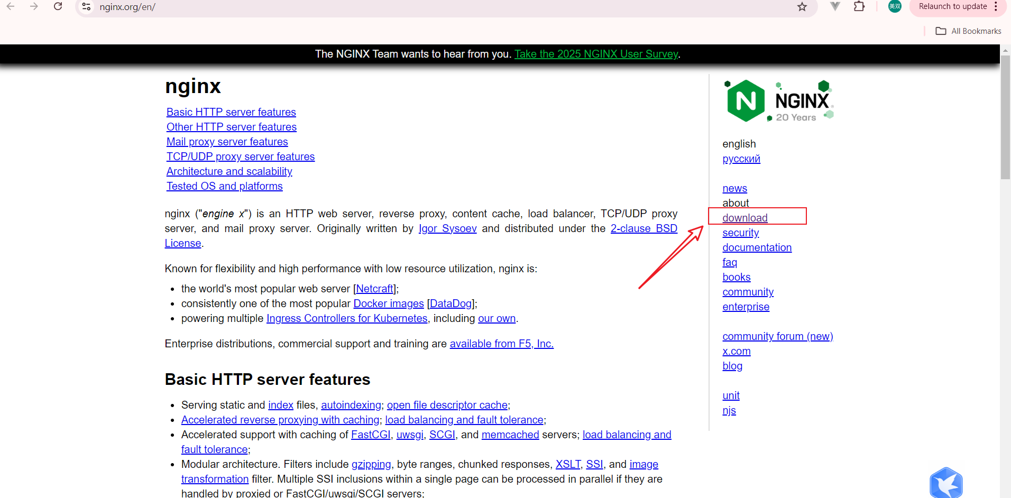
Task: Open SCGI link
Action: coord(442,435)
